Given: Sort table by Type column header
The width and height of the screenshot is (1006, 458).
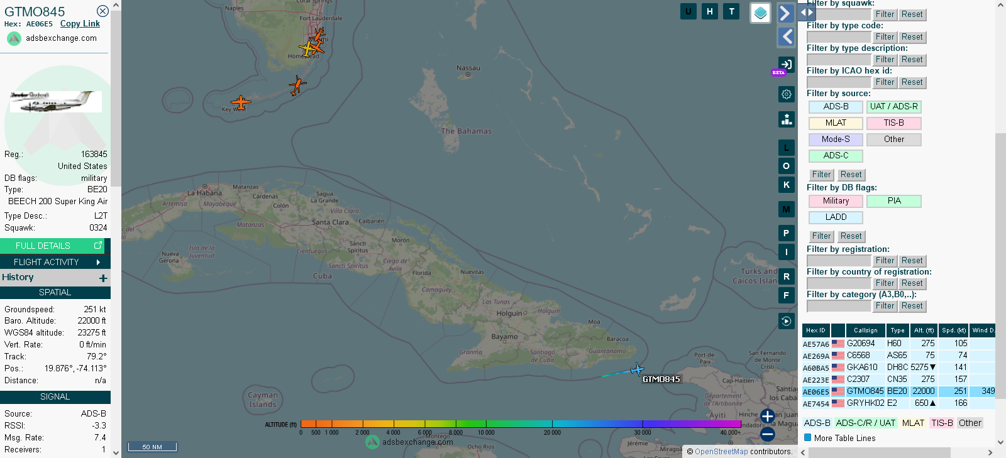Looking at the screenshot, I should pos(897,330).
